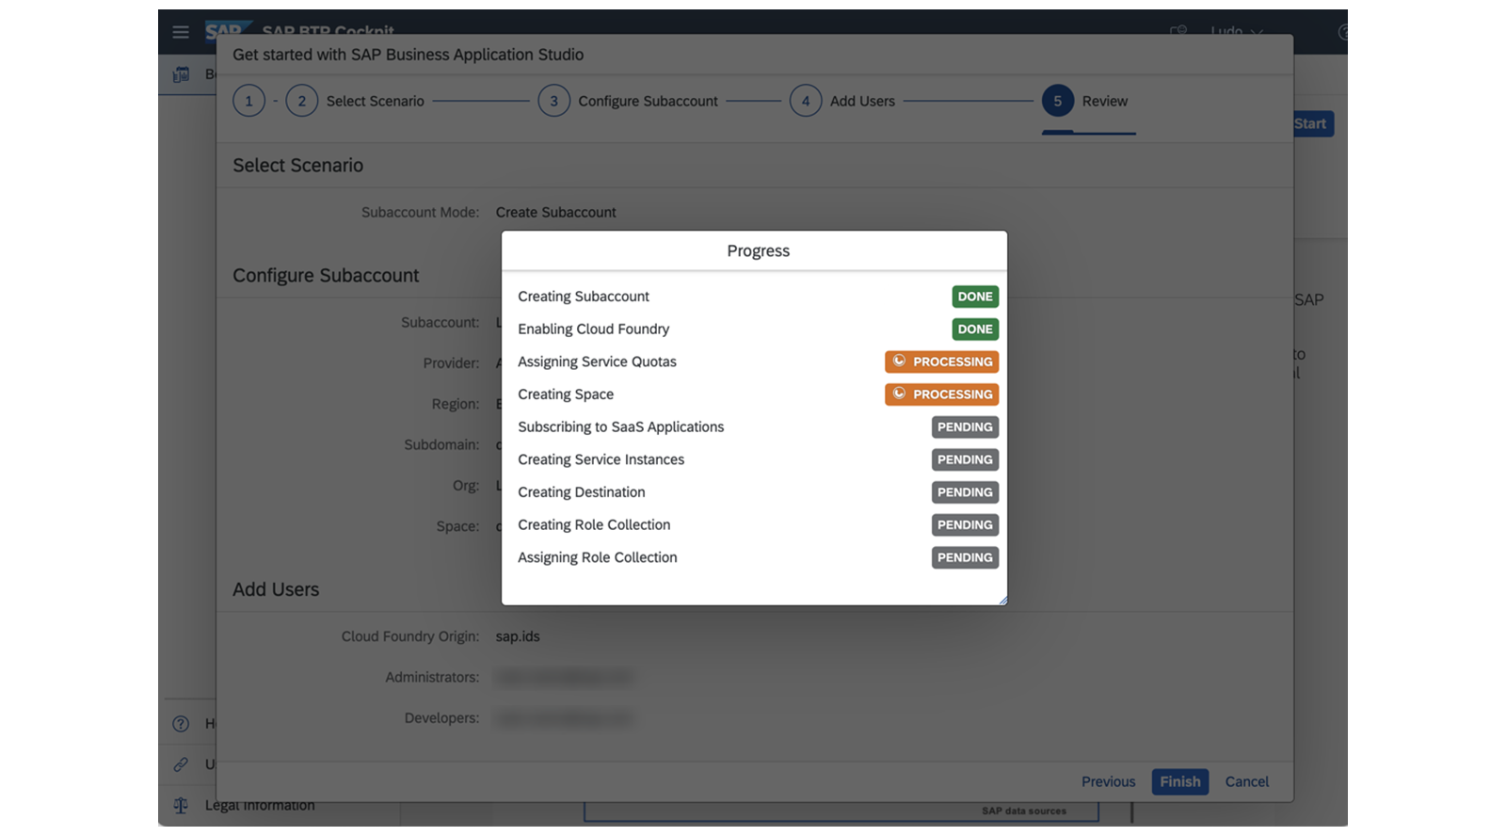Click the Legal Information sidebar item
This screenshot has height=836, width=1506.
point(260,806)
